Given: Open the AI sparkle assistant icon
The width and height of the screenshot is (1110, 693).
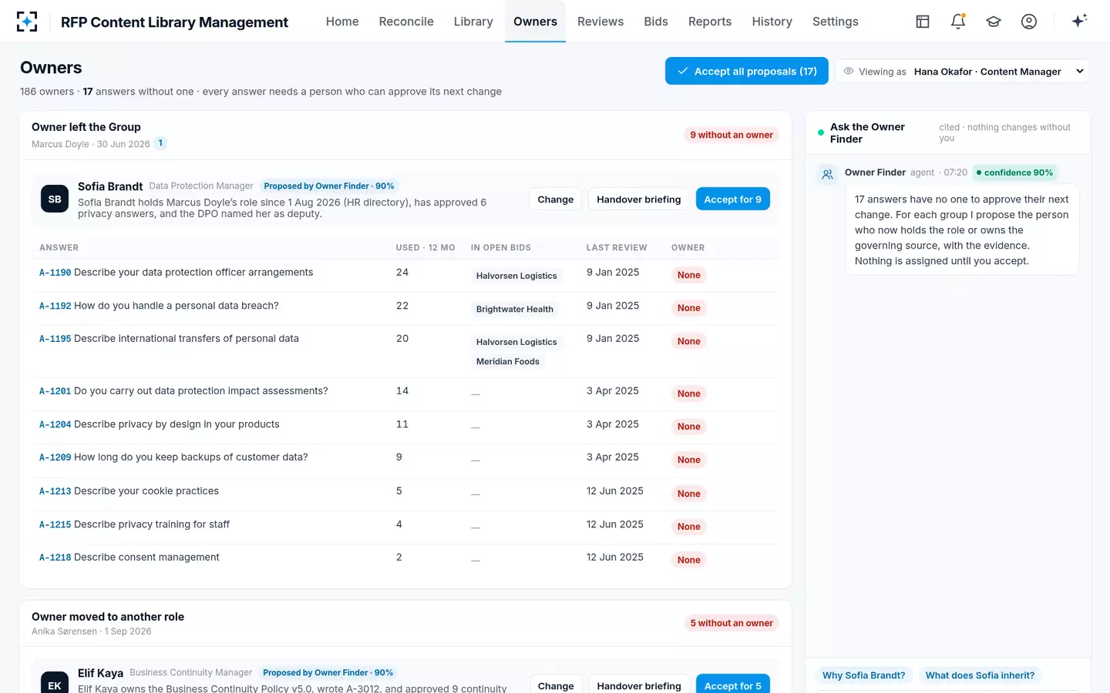Looking at the screenshot, I should 1079,21.
